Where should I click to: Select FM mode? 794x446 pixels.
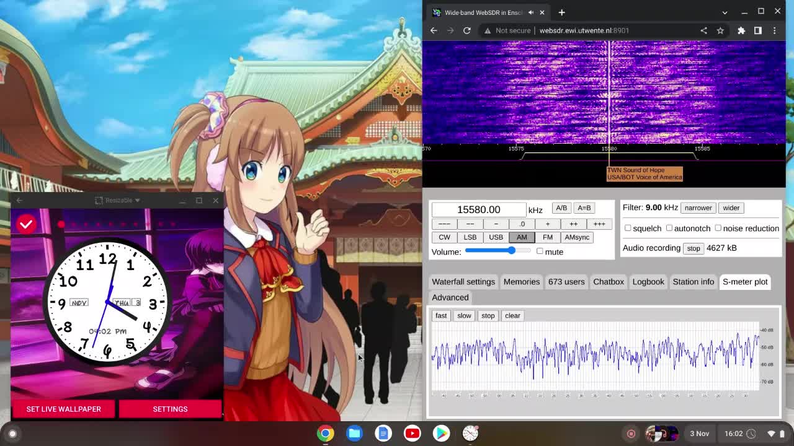point(547,237)
